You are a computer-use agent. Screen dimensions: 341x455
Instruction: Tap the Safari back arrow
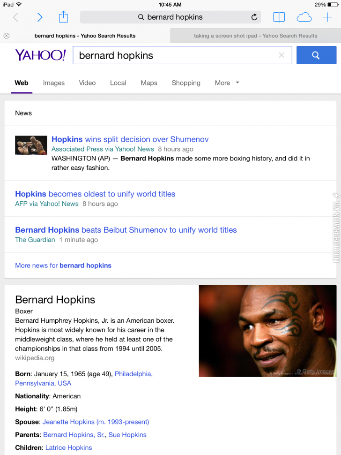click(x=15, y=17)
